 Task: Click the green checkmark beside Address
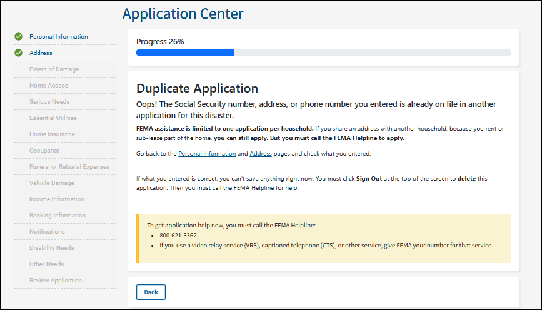tap(18, 53)
